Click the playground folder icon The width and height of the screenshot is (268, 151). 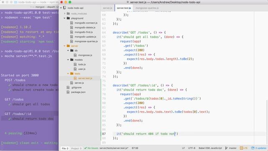(x=68, y=18)
